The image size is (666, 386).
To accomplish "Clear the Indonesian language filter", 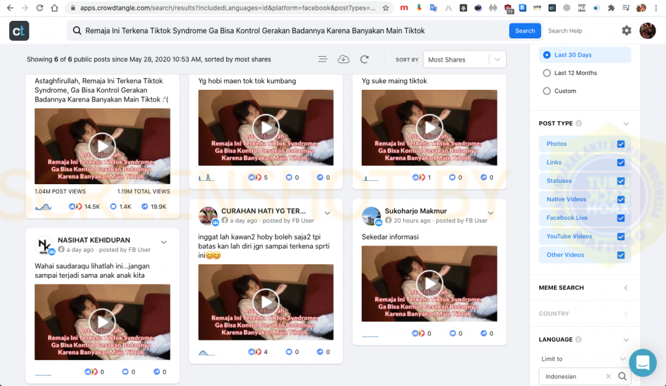I will pyautogui.click(x=608, y=376).
